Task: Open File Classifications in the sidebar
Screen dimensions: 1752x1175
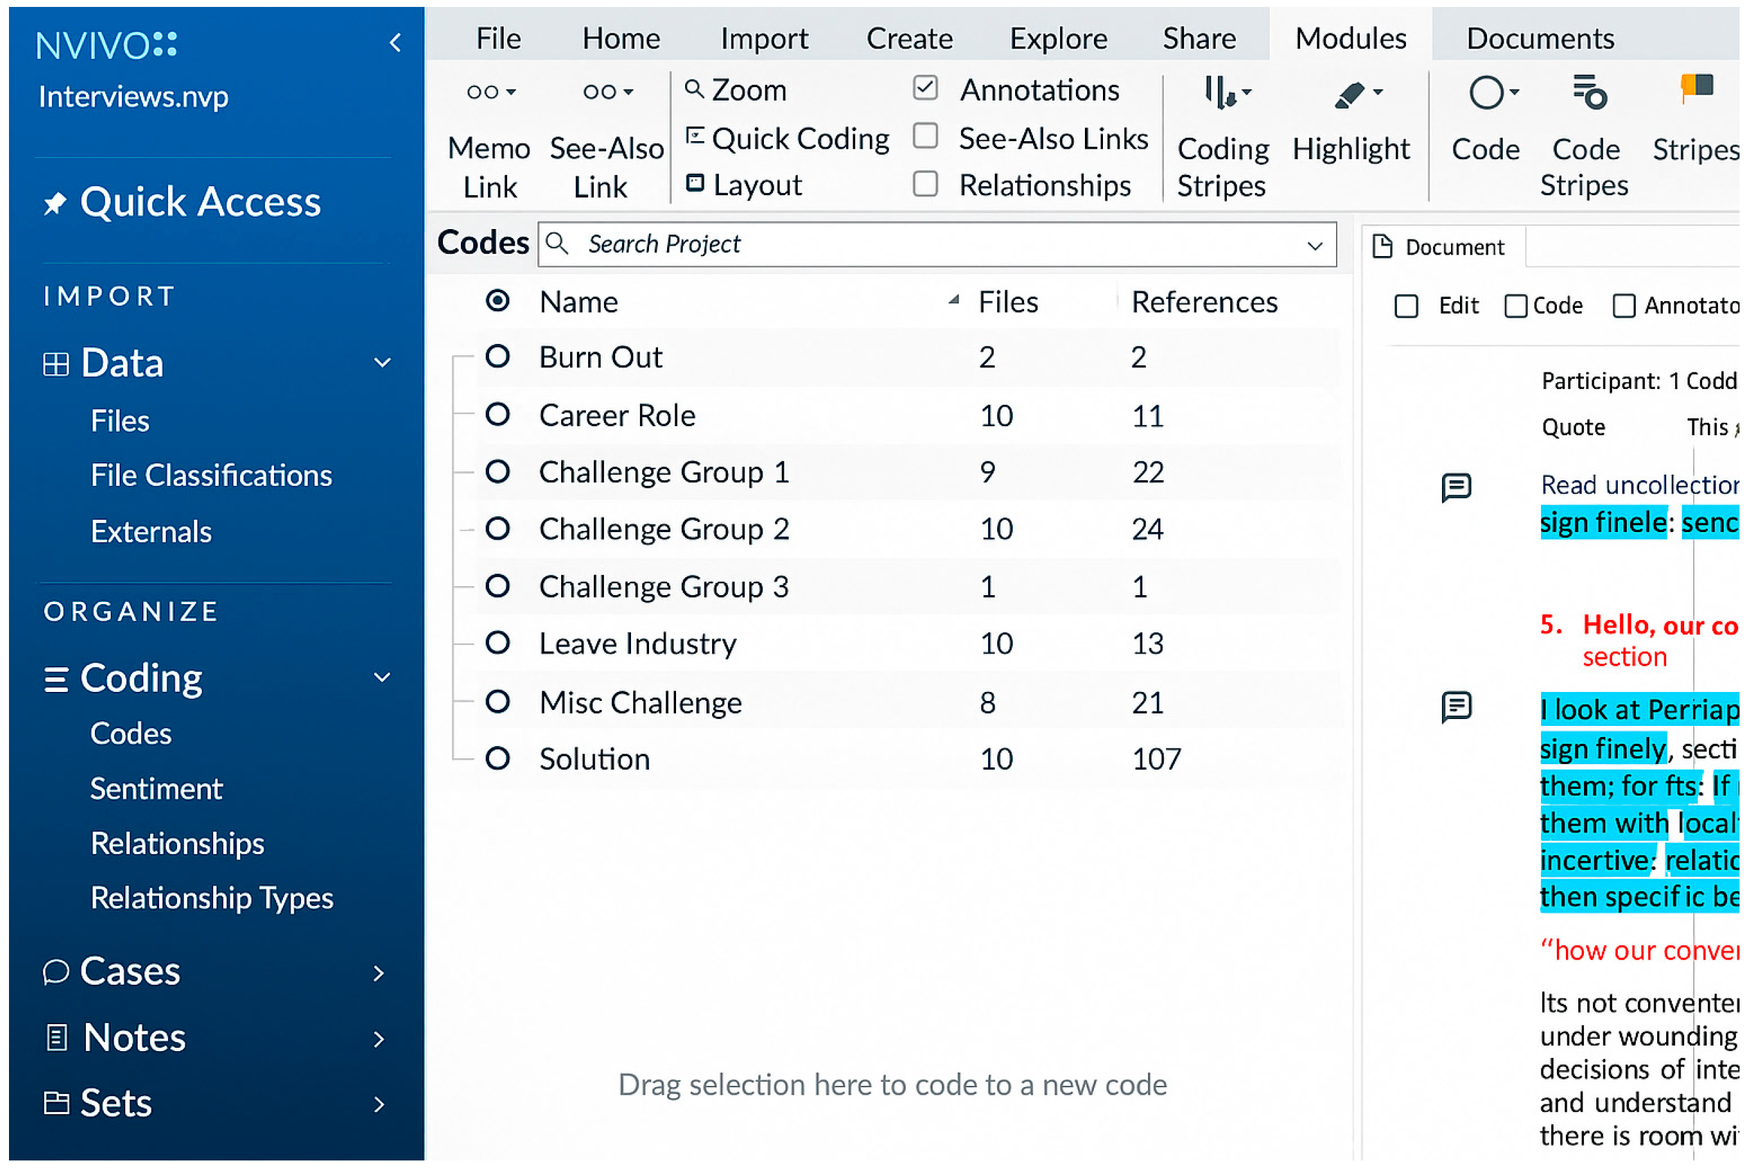Action: 211,477
